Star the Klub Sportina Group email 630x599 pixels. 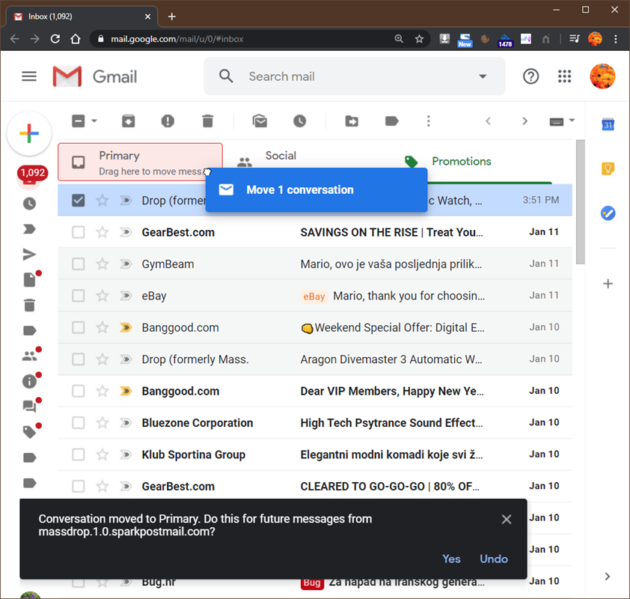tap(103, 454)
